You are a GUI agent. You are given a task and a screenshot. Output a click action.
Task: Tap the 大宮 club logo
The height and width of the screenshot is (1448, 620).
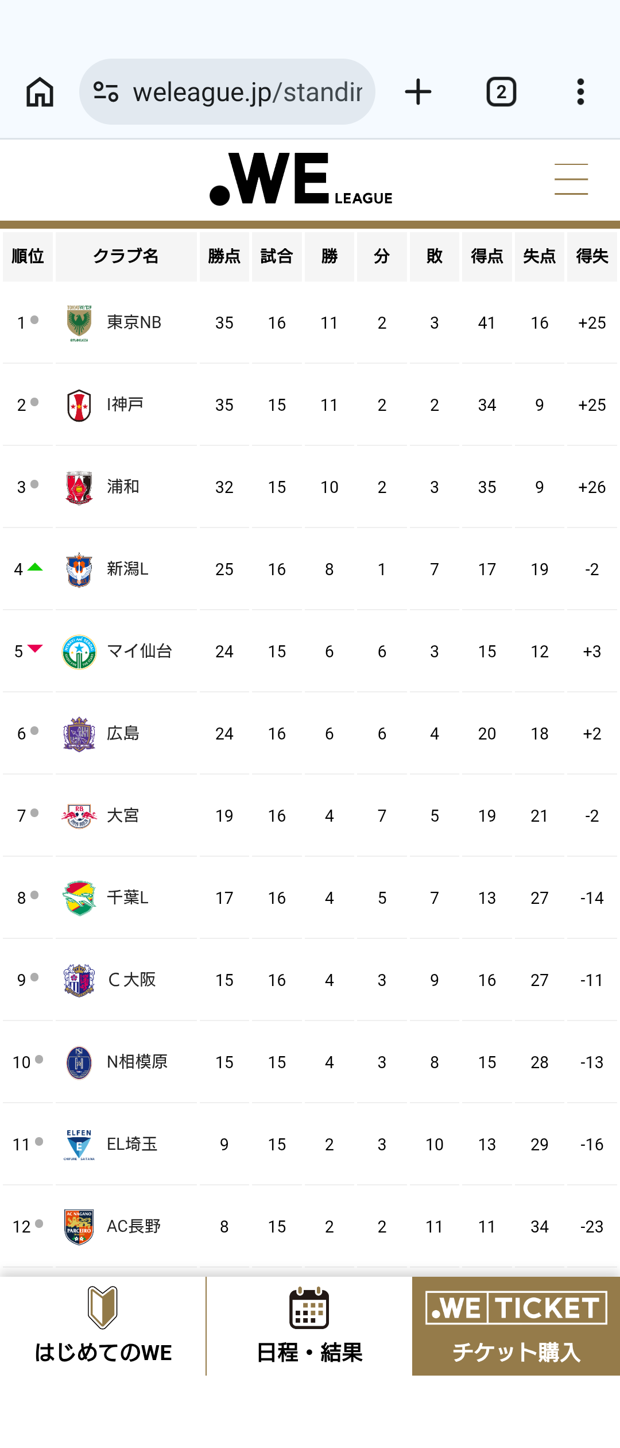point(79,816)
